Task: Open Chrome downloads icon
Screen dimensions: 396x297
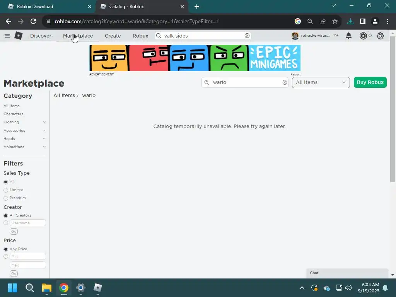Action: pos(350,22)
